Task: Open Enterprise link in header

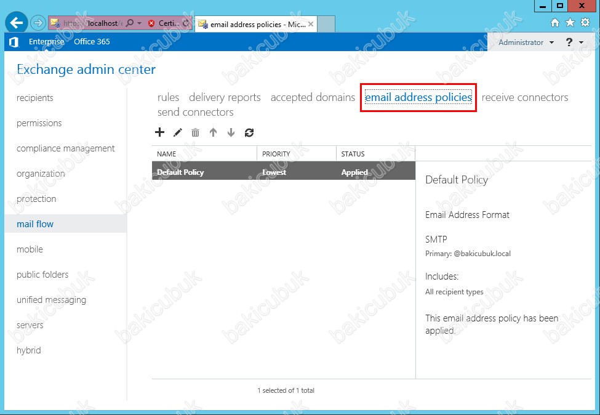Action: click(46, 42)
